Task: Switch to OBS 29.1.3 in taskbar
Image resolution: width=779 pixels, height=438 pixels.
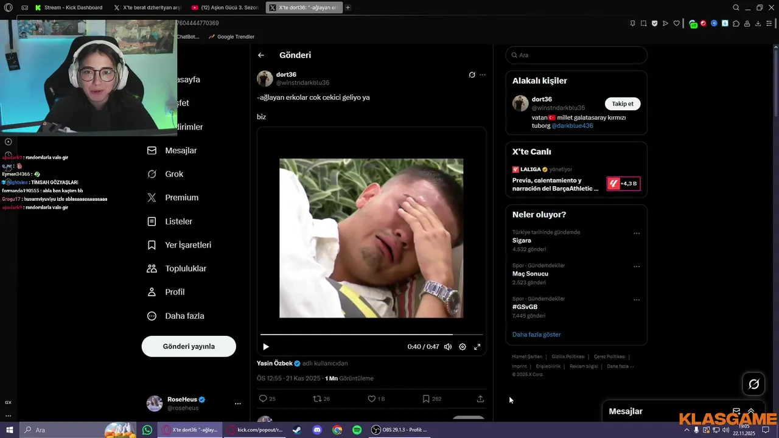Action: [x=399, y=429]
